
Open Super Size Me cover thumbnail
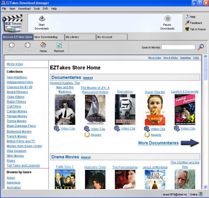click(x=155, y=110)
